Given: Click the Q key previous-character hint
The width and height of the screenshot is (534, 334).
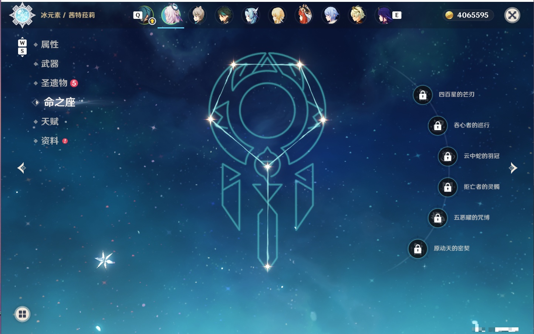Looking at the screenshot, I should pyautogui.click(x=138, y=15).
